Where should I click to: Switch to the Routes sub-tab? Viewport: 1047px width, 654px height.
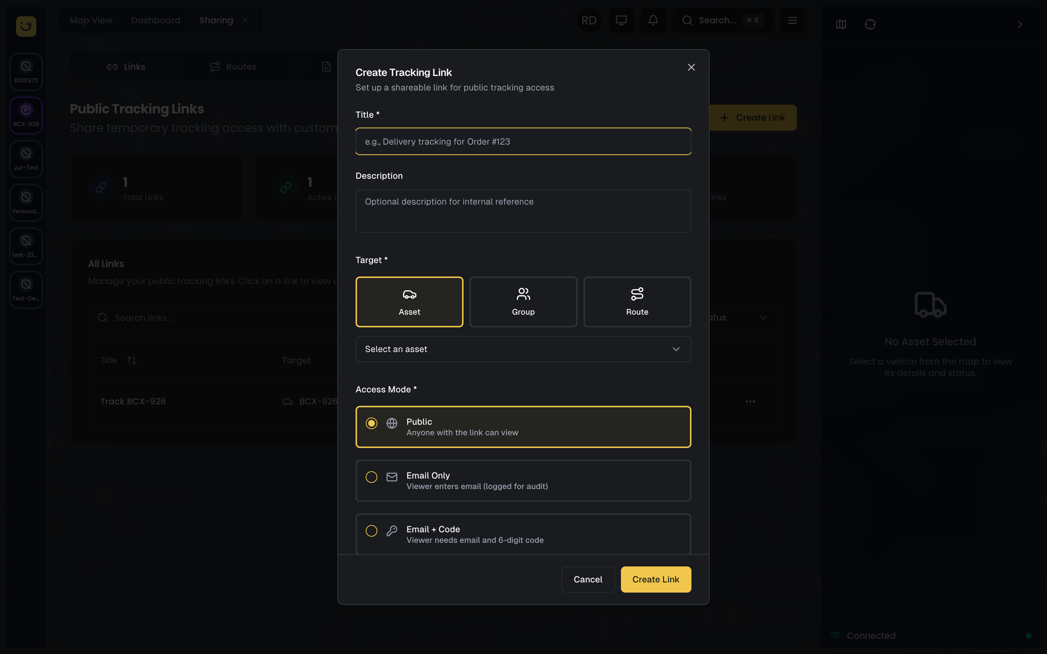tap(233, 67)
